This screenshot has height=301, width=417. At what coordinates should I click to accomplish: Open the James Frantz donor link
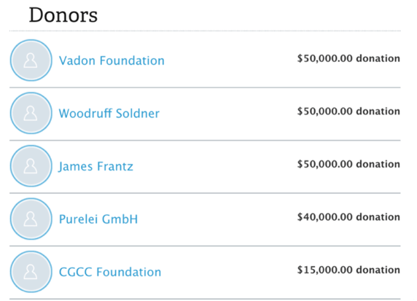coord(96,166)
